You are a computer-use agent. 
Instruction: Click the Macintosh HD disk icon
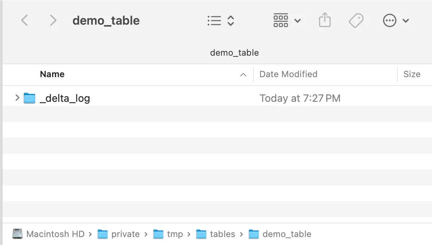click(x=18, y=234)
